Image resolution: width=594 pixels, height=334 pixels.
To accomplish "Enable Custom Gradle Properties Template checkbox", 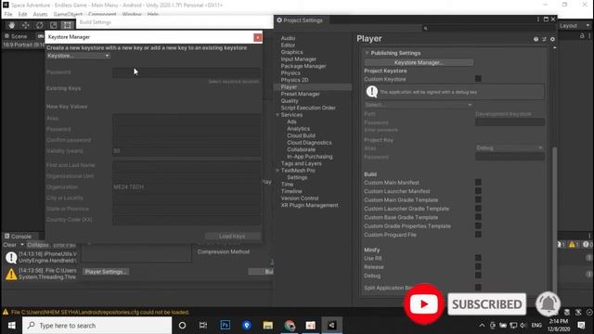I will (478, 226).
